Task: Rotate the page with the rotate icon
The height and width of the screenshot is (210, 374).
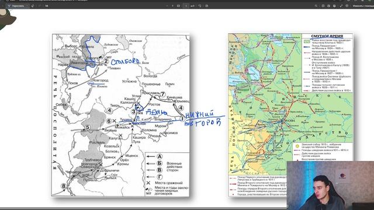Action: point(199,6)
